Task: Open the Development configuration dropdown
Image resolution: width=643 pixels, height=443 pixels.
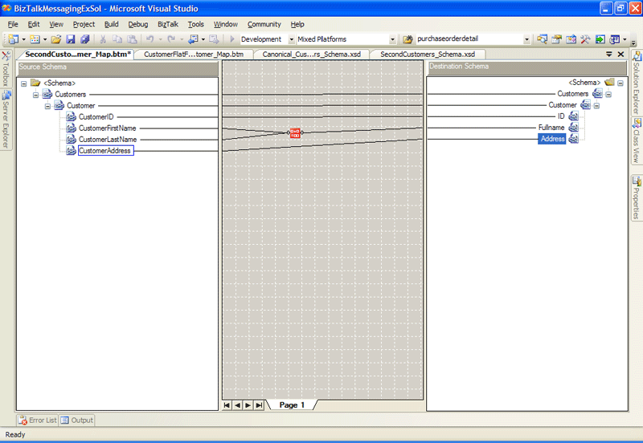Action: pos(292,39)
